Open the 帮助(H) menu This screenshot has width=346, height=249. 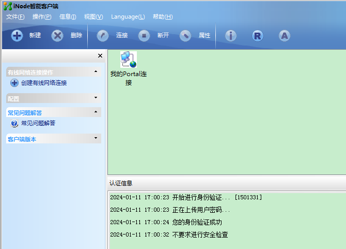pos(163,17)
